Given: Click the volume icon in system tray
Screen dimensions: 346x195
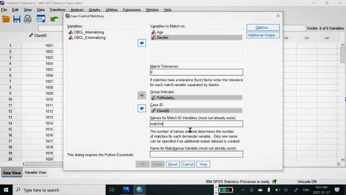Looking at the screenshot, I should pos(286,190).
